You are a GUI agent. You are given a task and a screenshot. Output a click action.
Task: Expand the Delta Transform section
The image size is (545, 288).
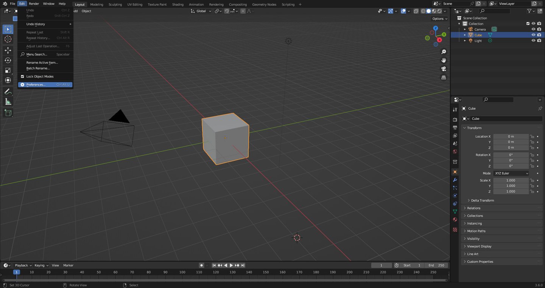tap(482, 200)
